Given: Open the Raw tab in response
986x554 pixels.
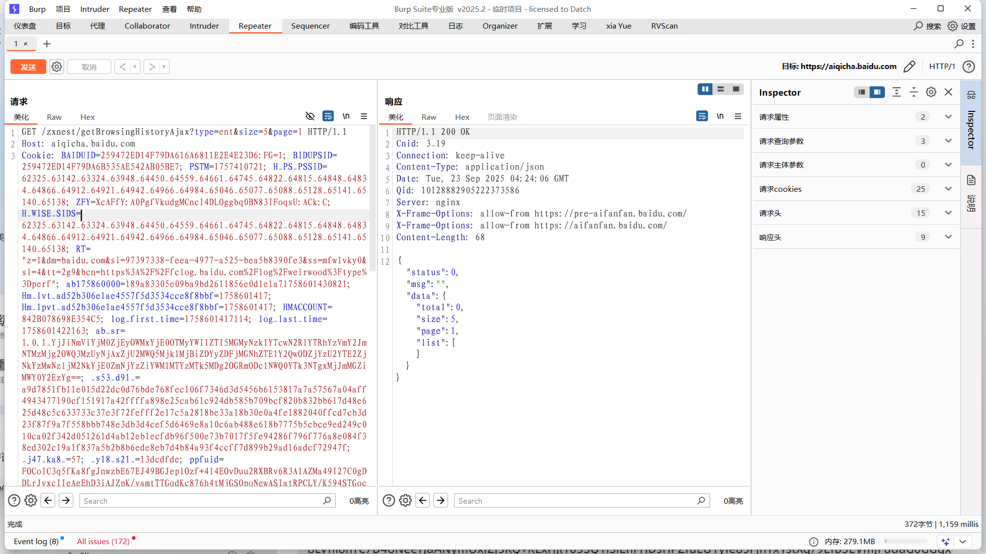Looking at the screenshot, I should tap(428, 117).
